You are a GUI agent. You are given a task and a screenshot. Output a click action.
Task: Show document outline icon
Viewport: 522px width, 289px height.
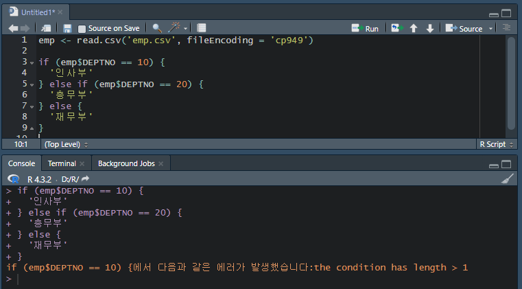click(506, 27)
